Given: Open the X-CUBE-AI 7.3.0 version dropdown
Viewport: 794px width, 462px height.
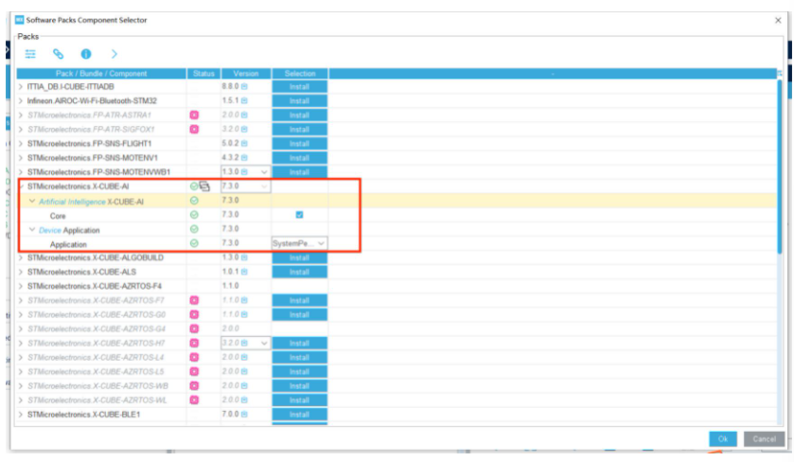Looking at the screenshot, I should pyautogui.click(x=264, y=187).
